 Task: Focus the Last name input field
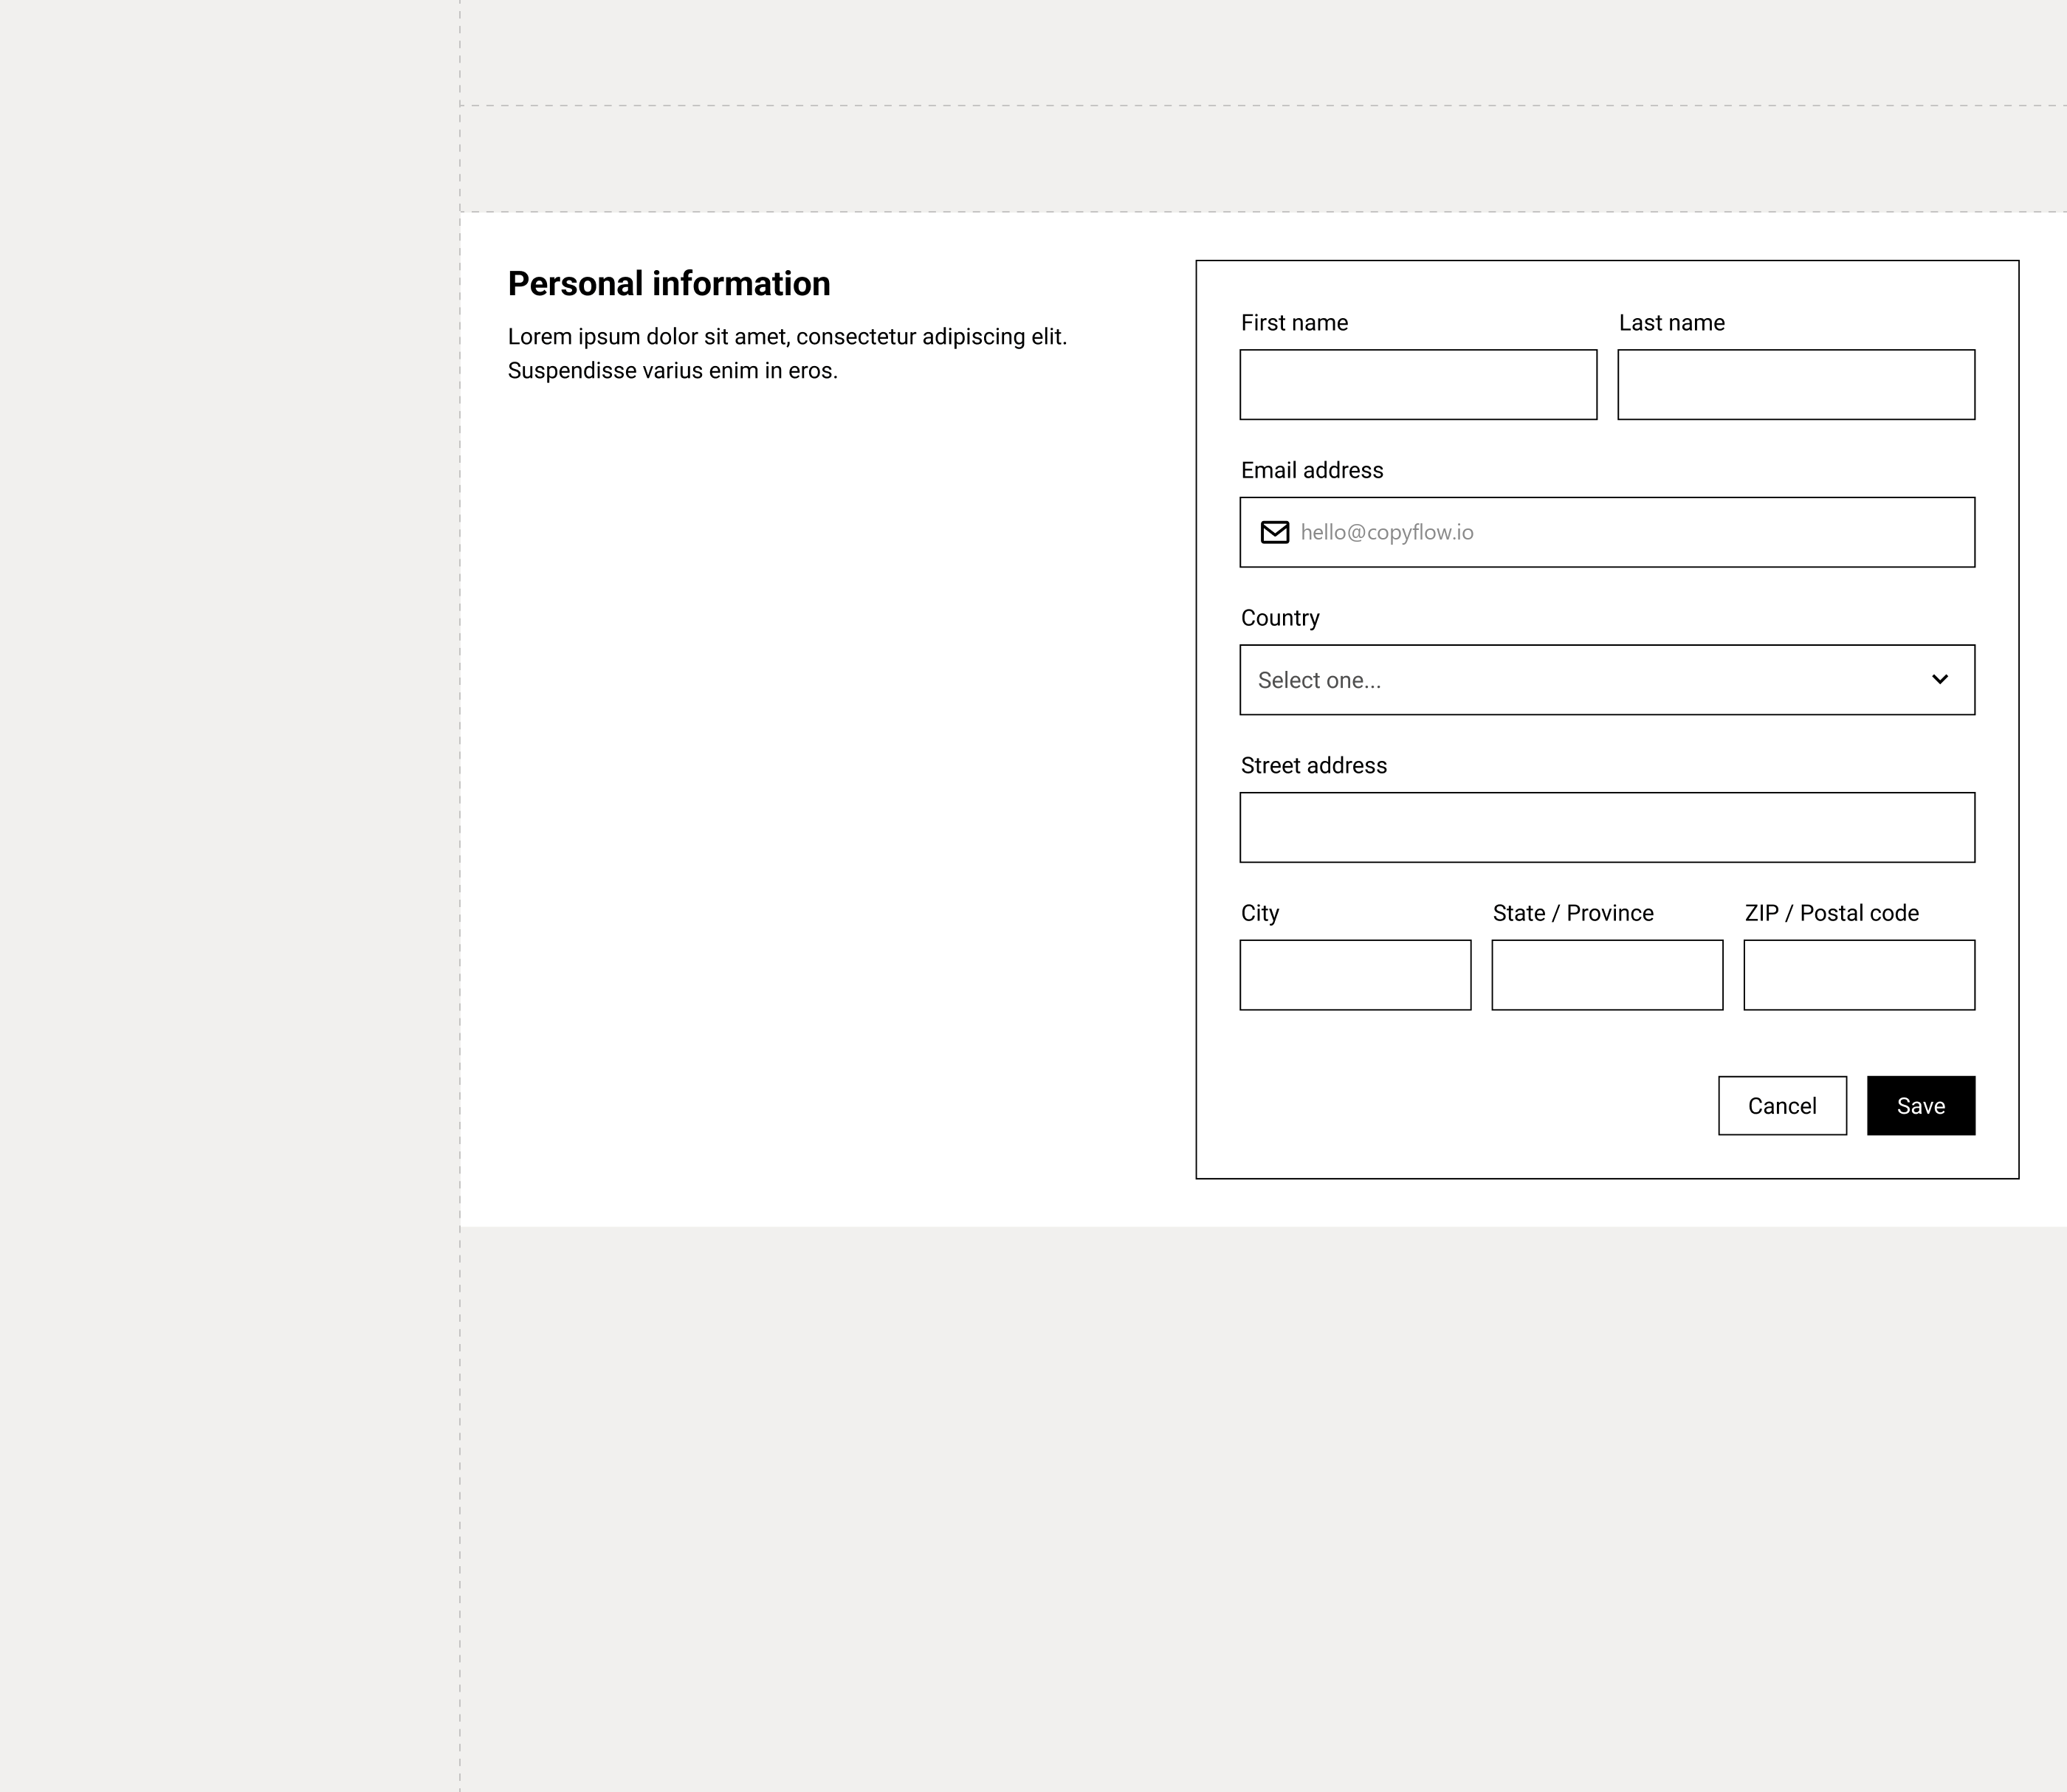(x=1796, y=385)
